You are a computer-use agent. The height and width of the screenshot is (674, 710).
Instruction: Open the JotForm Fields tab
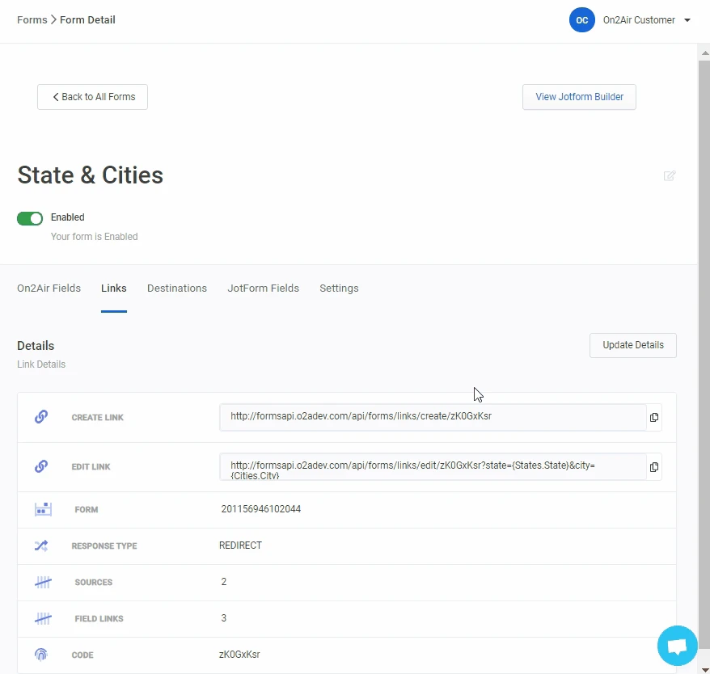pyautogui.click(x=263, y=289)
